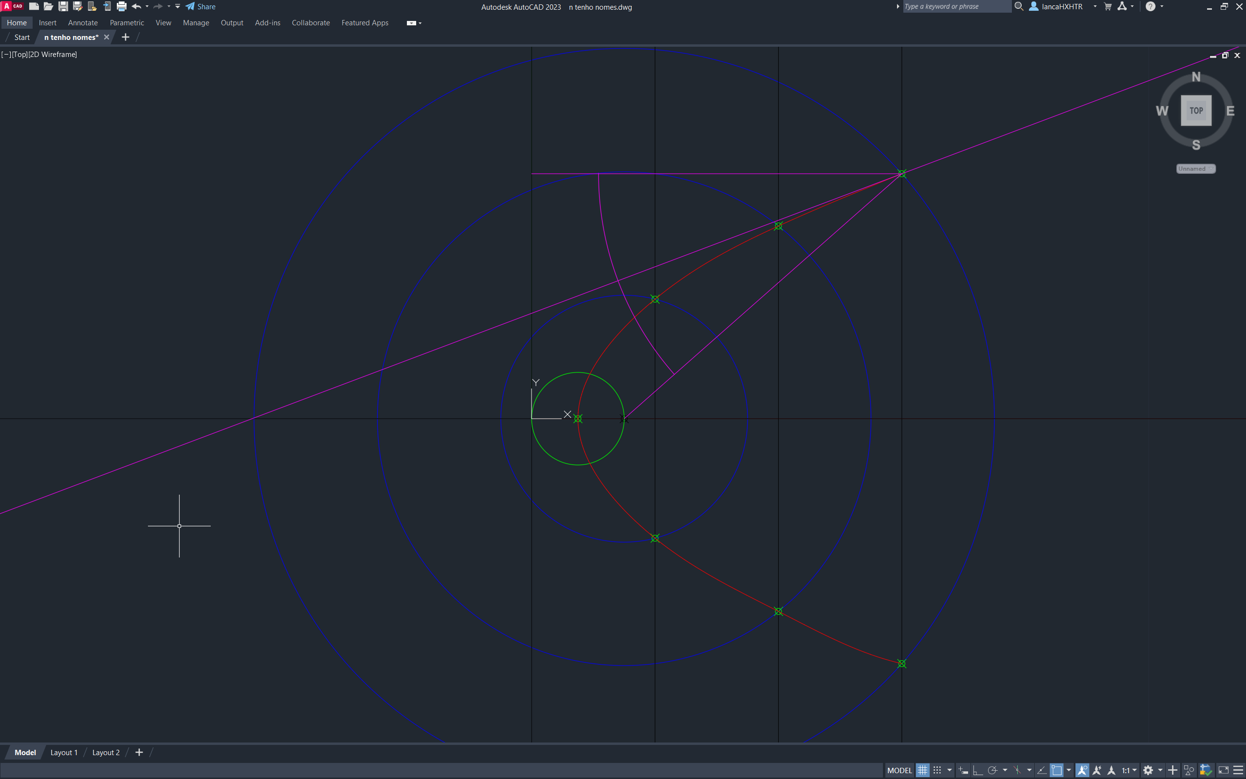This screenshot has width=1246, height=779.
Task: Click the Plot printer icon
Action: click(x=122, y=7)
